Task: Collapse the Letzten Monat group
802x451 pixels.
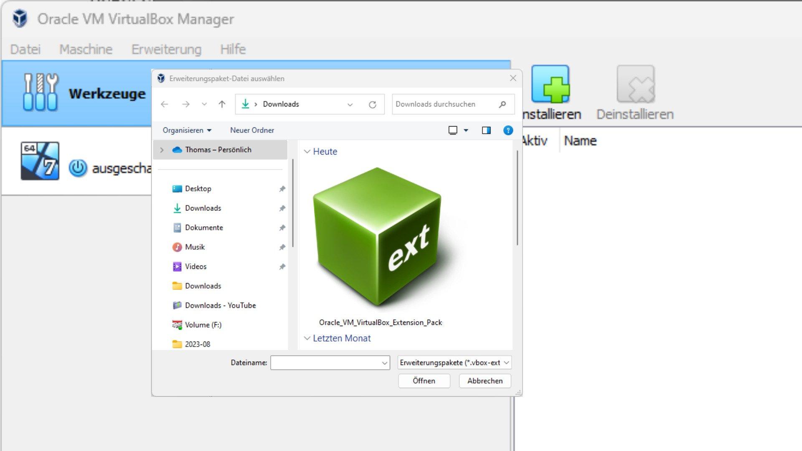Action: (307, 338)
